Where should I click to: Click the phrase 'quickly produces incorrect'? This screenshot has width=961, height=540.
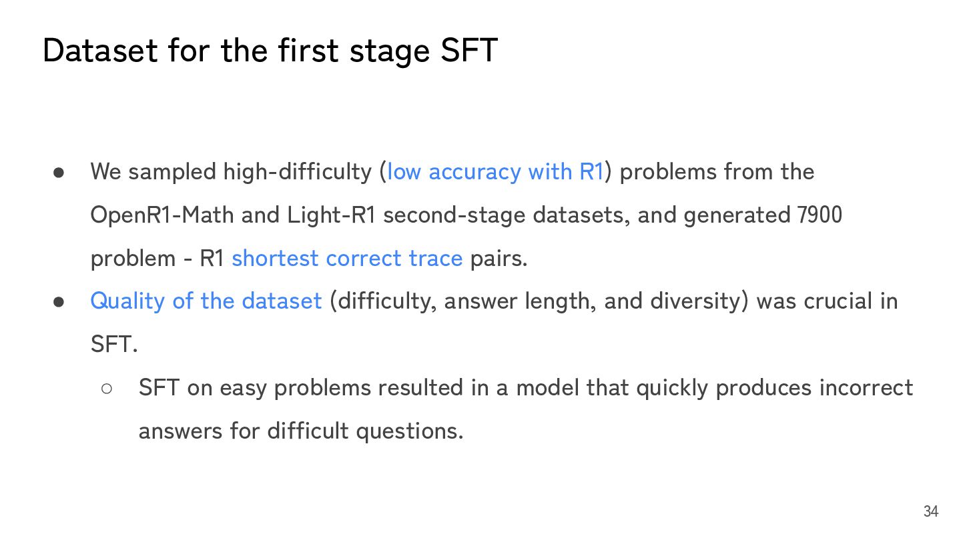click(774, 388)
